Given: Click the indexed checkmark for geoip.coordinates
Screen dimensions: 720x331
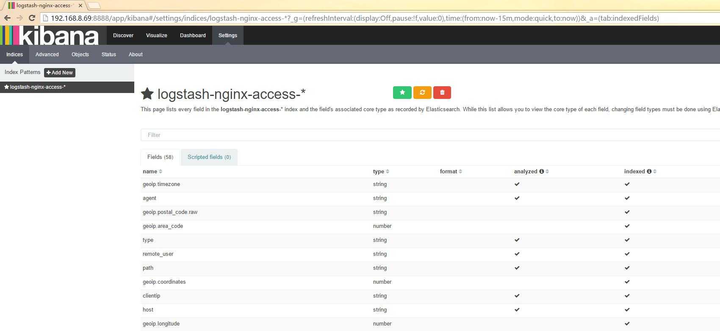Looking at the screenshot, I should [x=627, y=282].
